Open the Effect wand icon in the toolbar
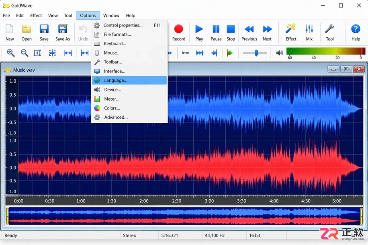368x245 pixels. point(290,29)
